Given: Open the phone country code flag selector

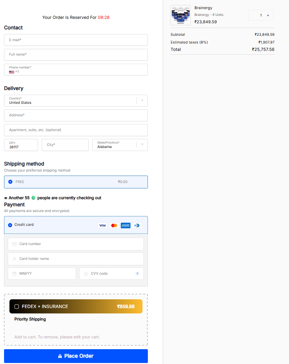Looking at the screenshot, I should click(11, 72).
